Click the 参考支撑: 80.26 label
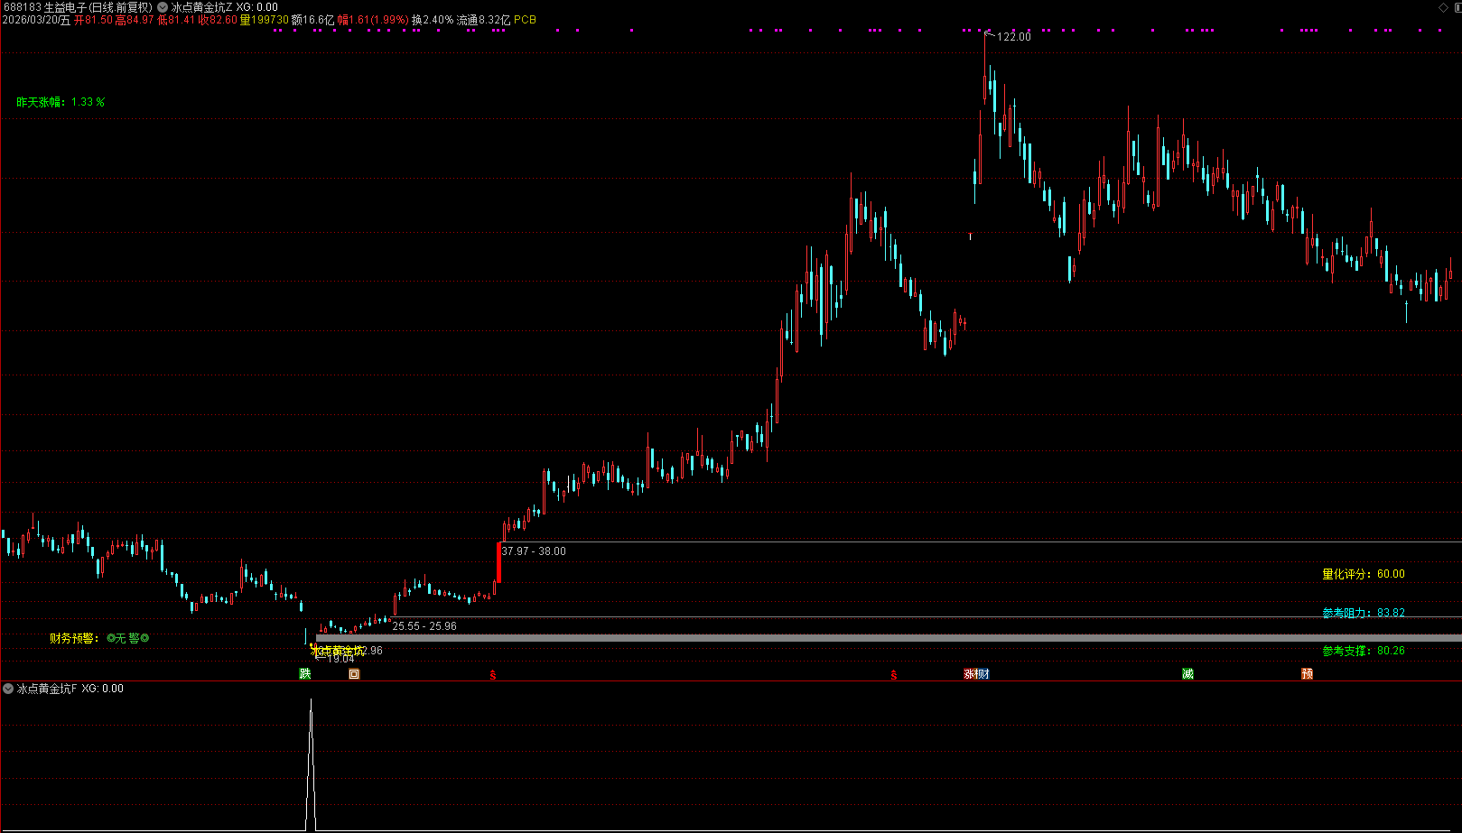 (x=1364, y=651)
